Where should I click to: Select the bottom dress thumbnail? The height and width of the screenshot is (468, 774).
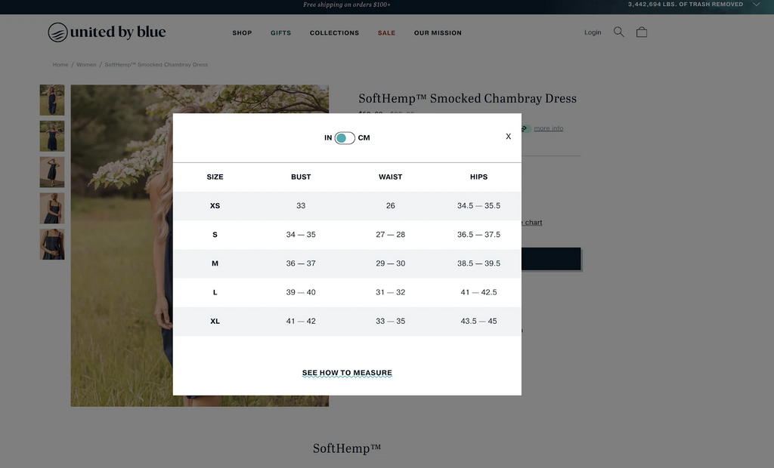pos(51,244)
